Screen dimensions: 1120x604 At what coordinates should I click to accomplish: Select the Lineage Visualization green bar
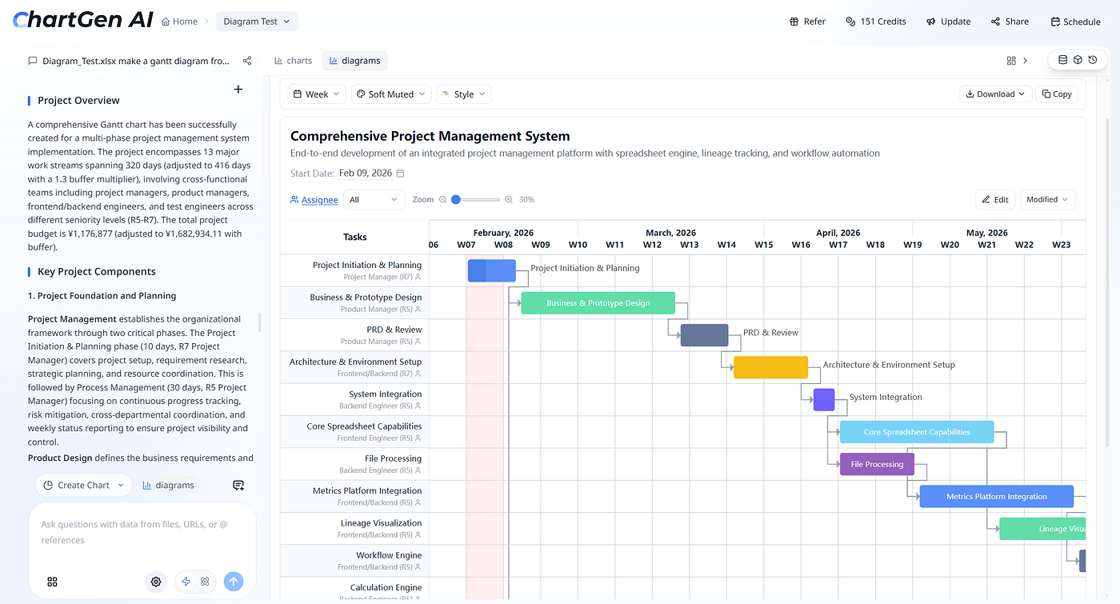point(1042,529)
